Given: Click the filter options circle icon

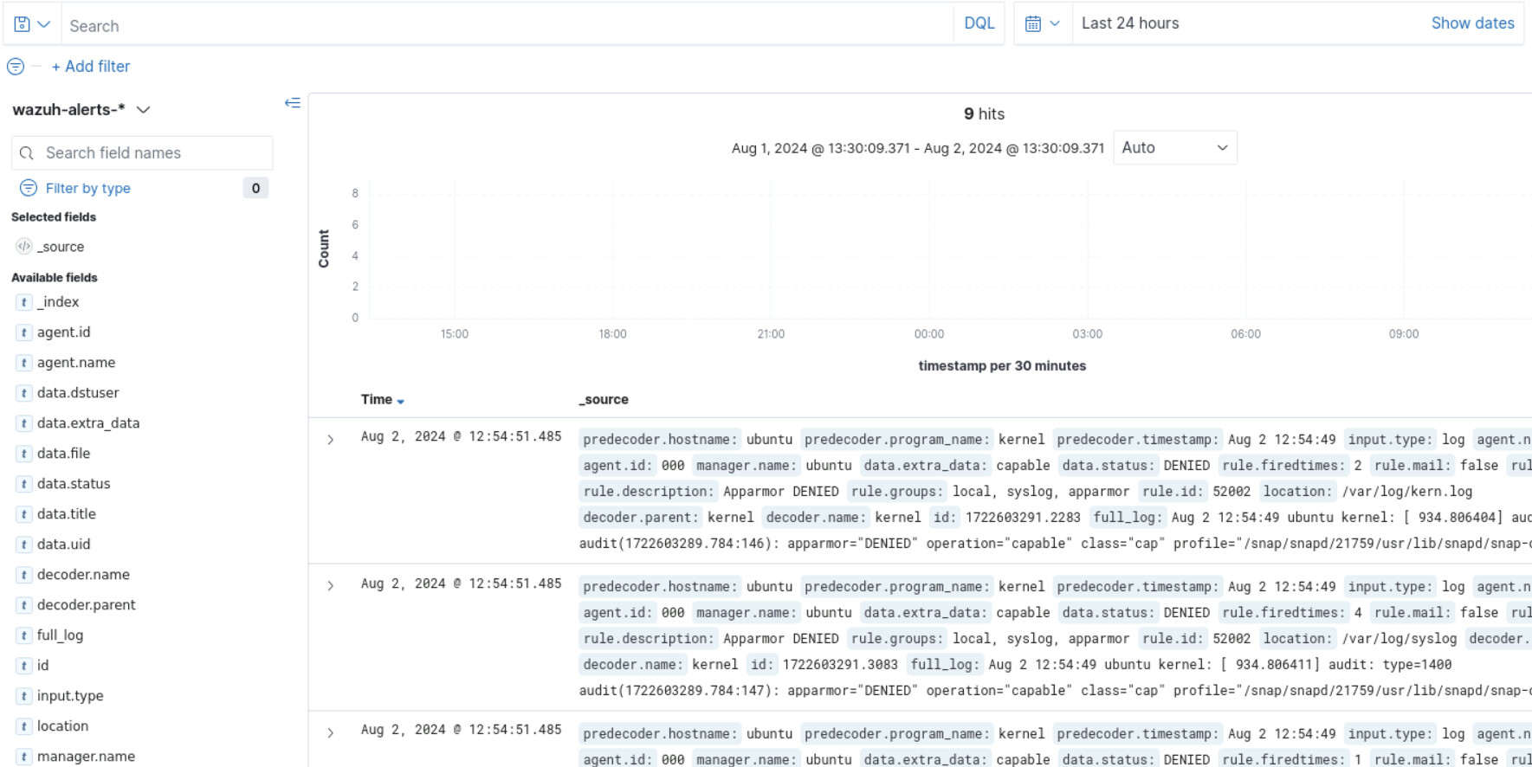Looking at the screenshot, I should pyautogui.click(x=16, y=67).
